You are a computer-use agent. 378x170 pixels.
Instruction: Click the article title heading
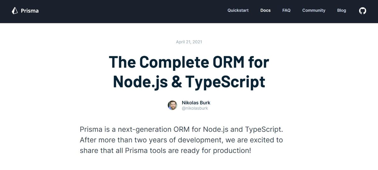pos(189,72)
